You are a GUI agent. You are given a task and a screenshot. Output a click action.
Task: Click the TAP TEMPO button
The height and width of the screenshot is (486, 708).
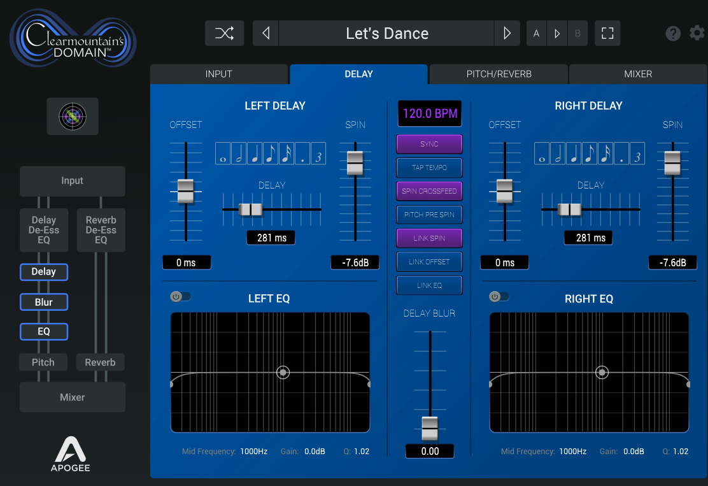tap(429, 168)
